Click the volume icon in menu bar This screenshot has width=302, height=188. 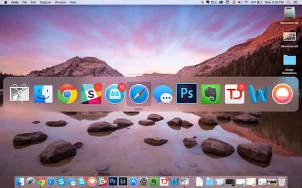240,3
